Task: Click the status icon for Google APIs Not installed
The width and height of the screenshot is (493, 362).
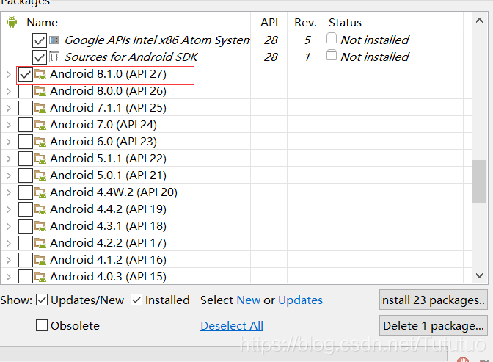Action: (x=332, y=38)
